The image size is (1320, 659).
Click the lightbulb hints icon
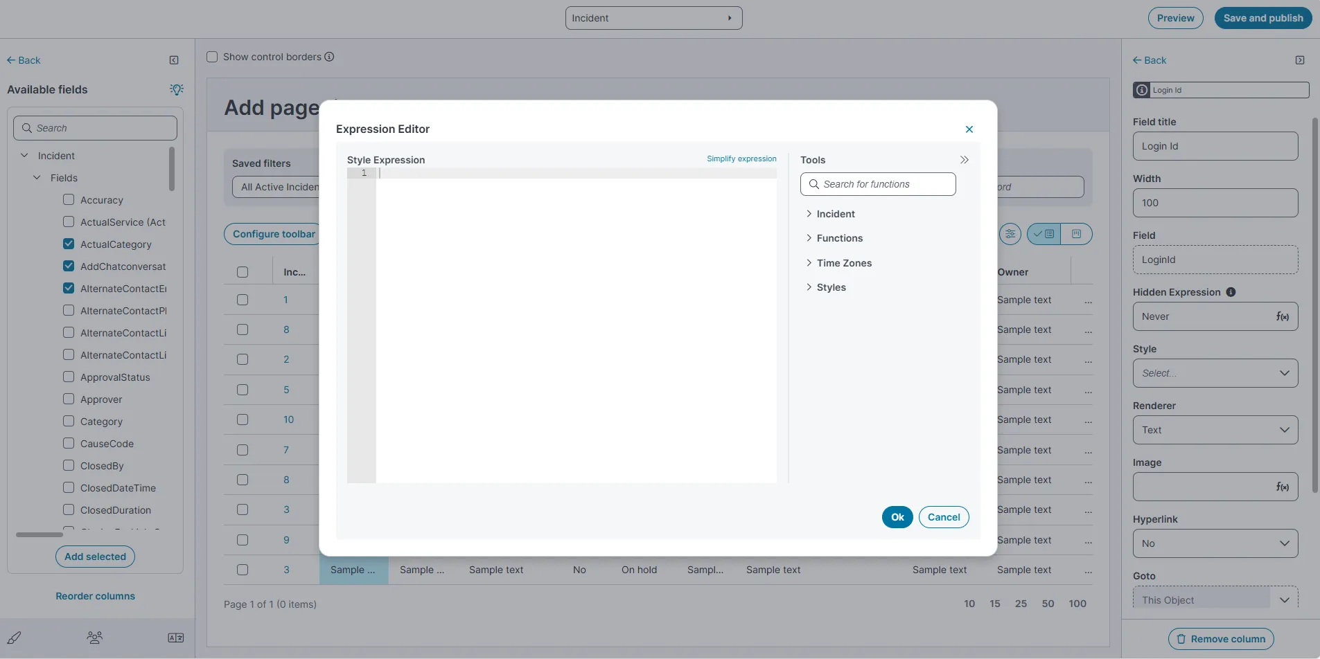[177, 89]
